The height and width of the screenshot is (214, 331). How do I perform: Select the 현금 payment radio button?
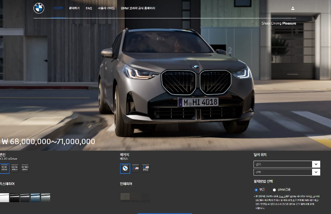256,190
